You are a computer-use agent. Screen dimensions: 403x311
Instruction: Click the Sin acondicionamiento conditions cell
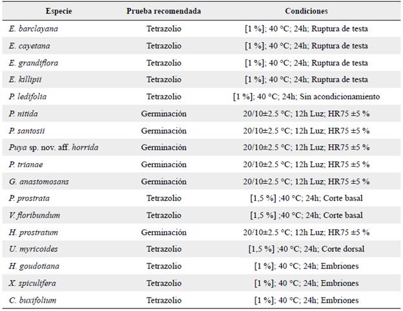click(306, 97)
